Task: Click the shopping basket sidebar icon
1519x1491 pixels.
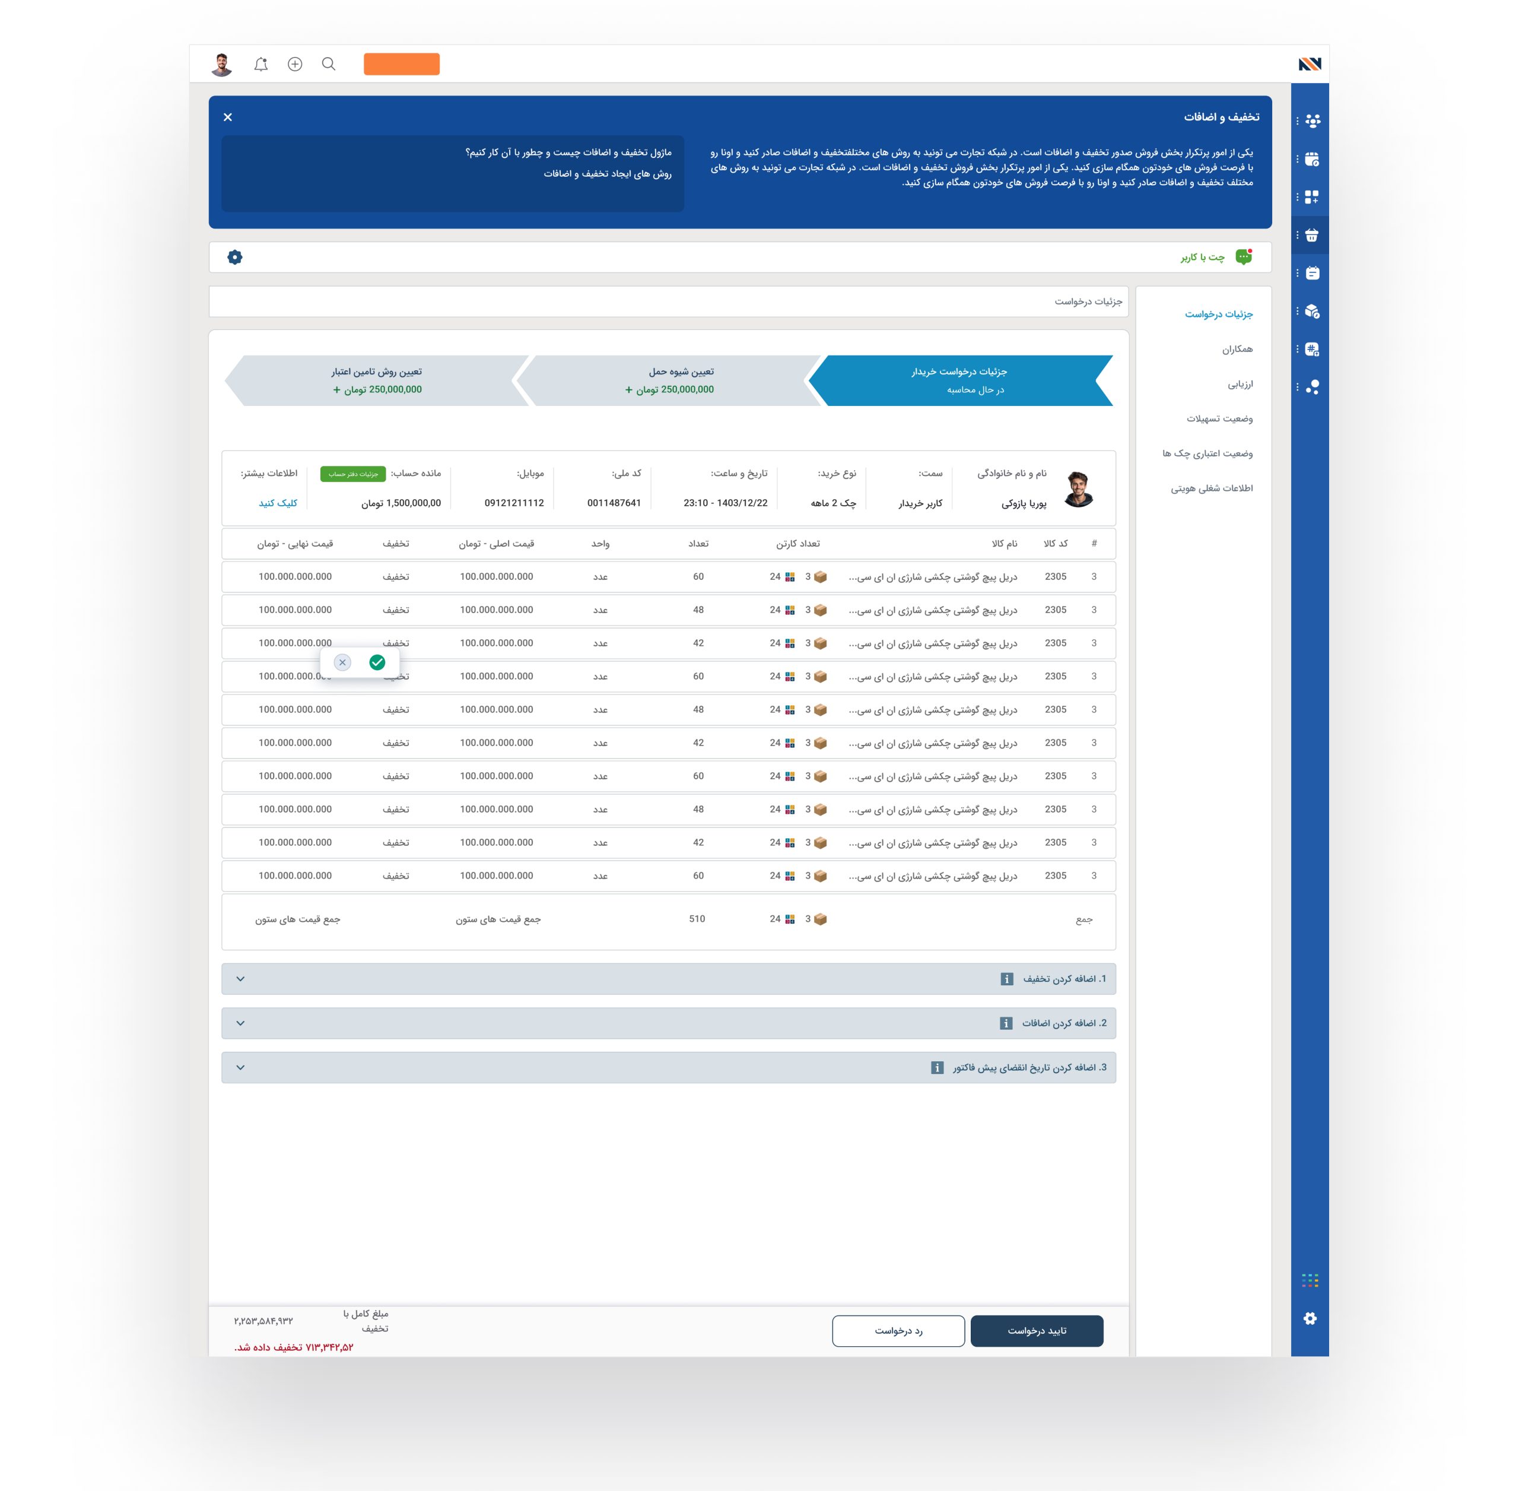Action: [x=1313, y=235]
